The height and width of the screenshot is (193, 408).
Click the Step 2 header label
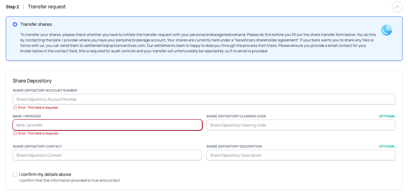[x=12, y=7]
